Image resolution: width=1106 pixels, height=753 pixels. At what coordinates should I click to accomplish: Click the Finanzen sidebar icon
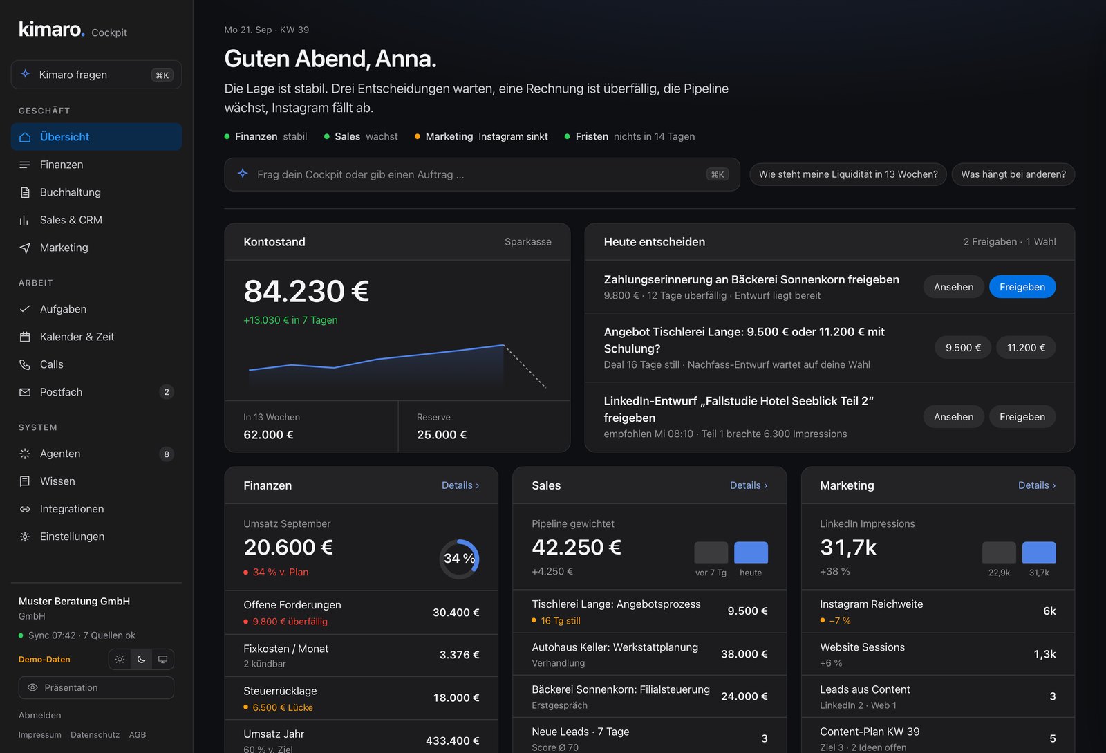click(x=25, y=165)
